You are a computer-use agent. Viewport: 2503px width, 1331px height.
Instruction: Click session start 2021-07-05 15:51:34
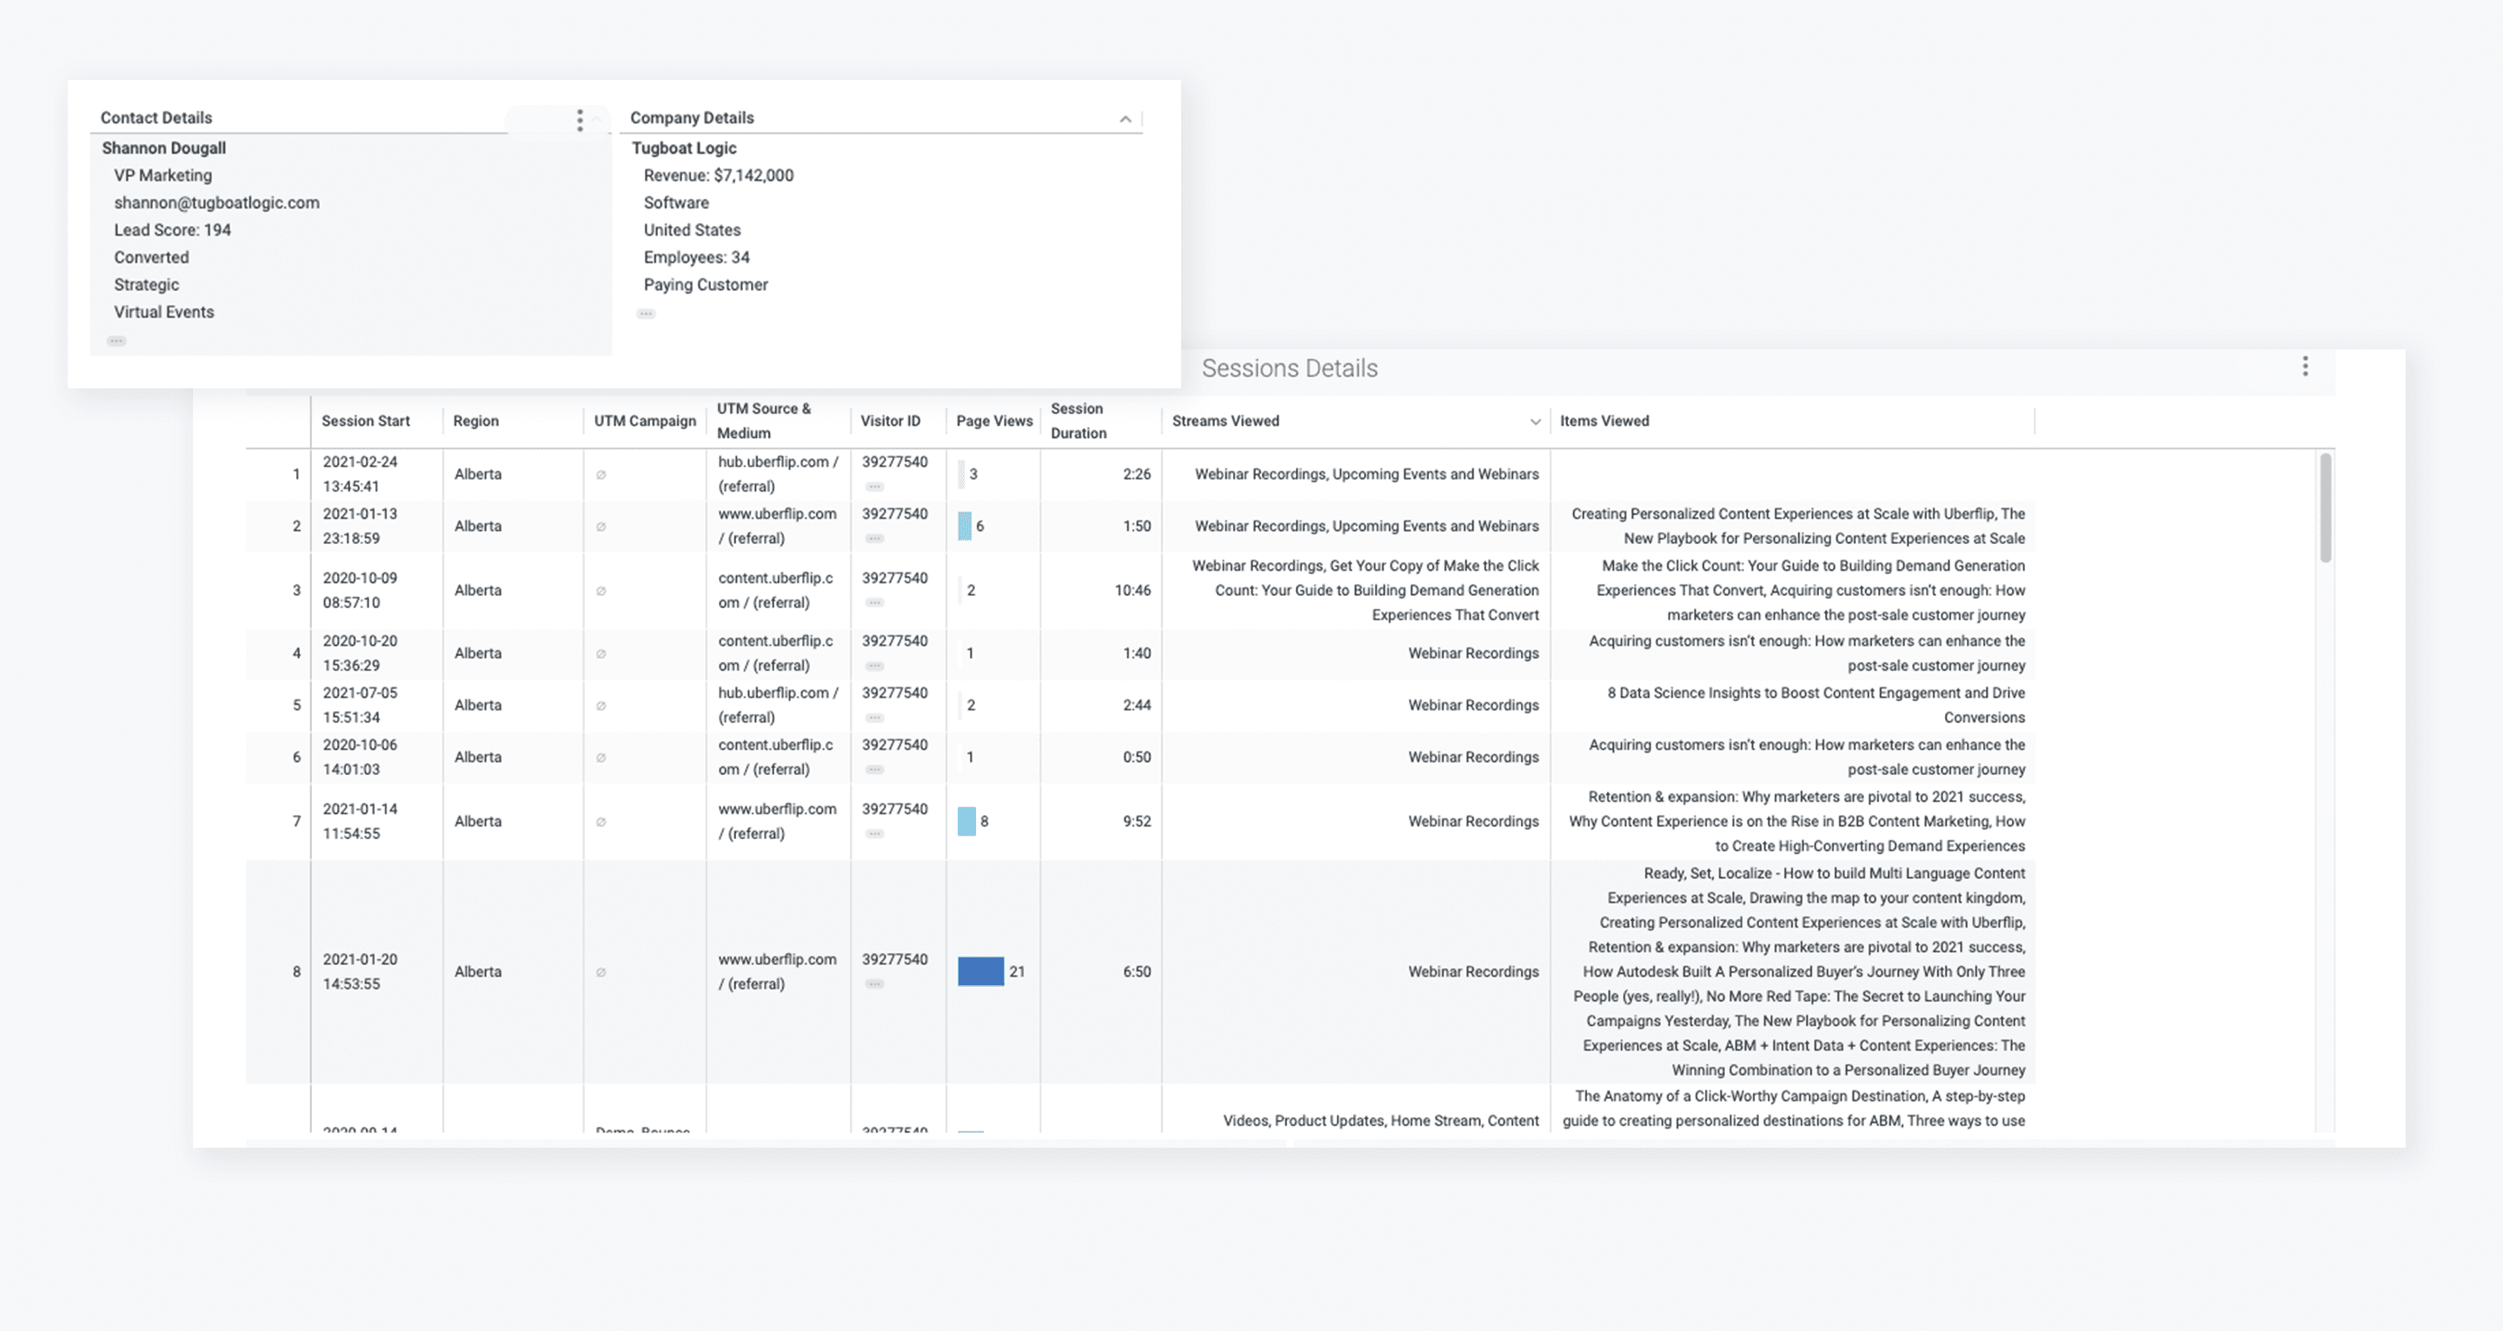pos(360,705)
